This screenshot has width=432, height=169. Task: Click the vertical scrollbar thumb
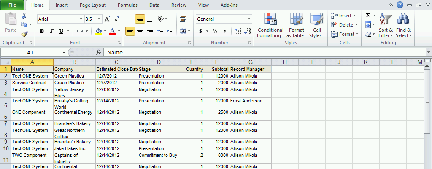[427, 101]
